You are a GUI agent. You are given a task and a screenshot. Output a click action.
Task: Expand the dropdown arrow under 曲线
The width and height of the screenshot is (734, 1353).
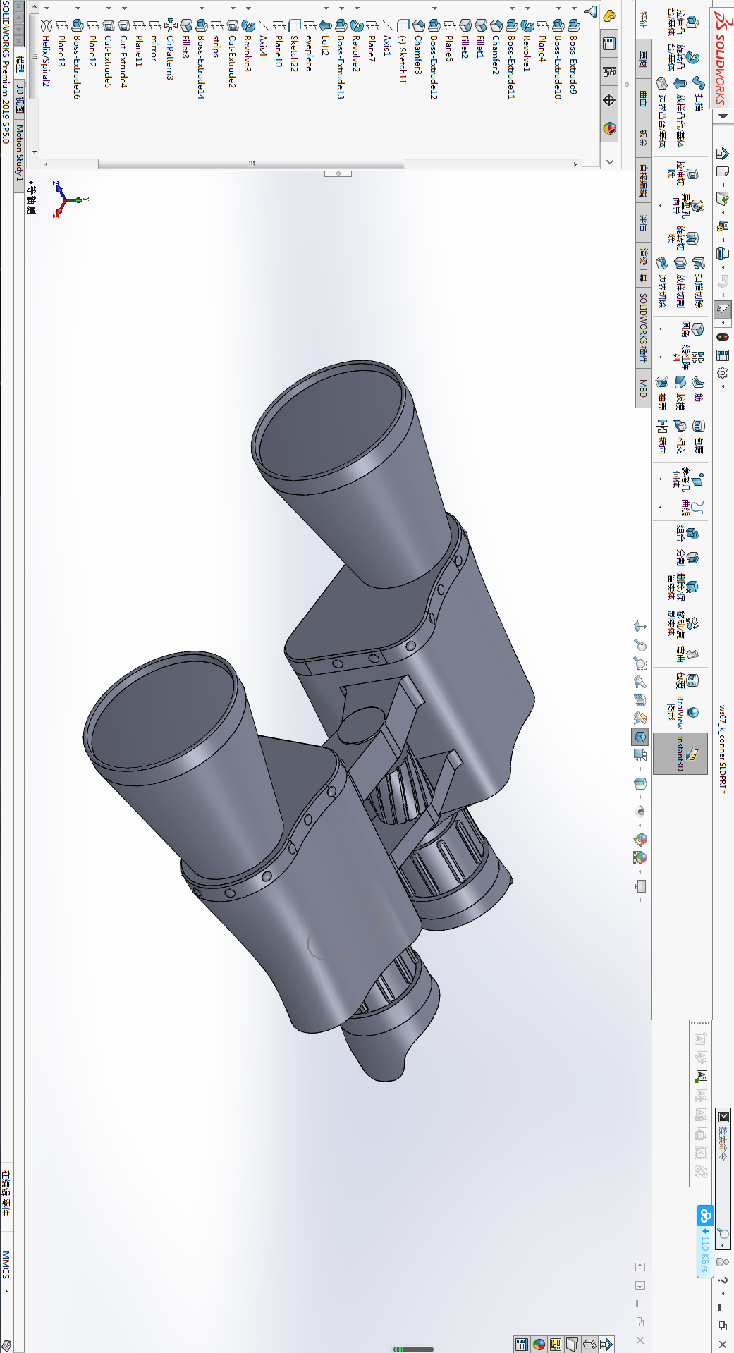pos(661,507)
